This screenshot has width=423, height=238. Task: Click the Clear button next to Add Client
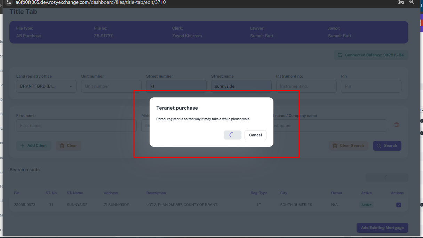[68, 145]
